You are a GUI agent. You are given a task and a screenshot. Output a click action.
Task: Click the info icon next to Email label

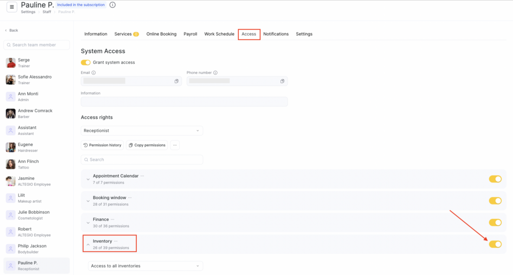point(94,72)
